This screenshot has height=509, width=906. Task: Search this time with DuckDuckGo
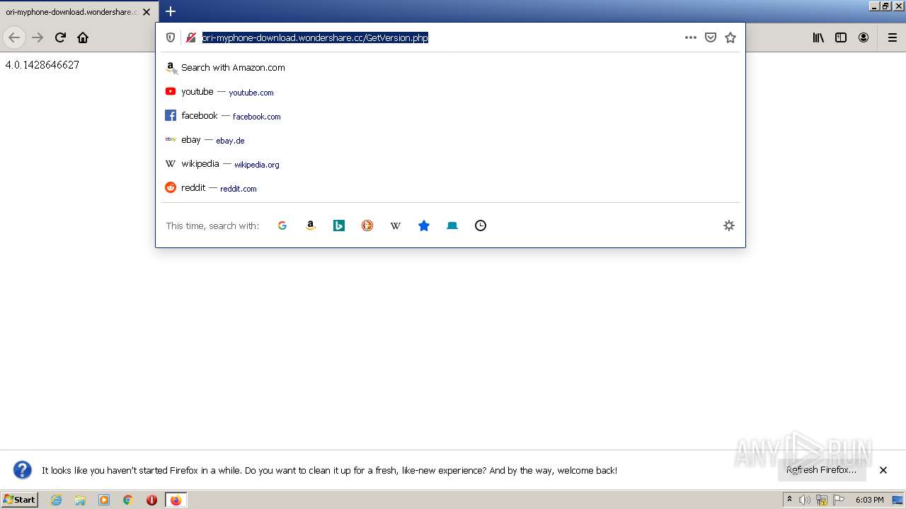point(367,226)
